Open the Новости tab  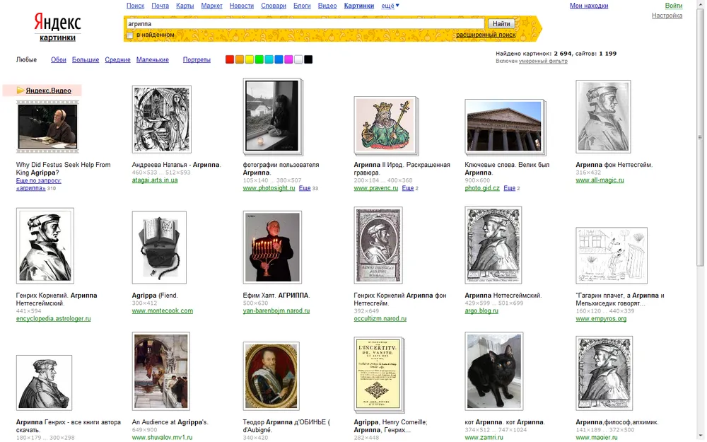242,6
